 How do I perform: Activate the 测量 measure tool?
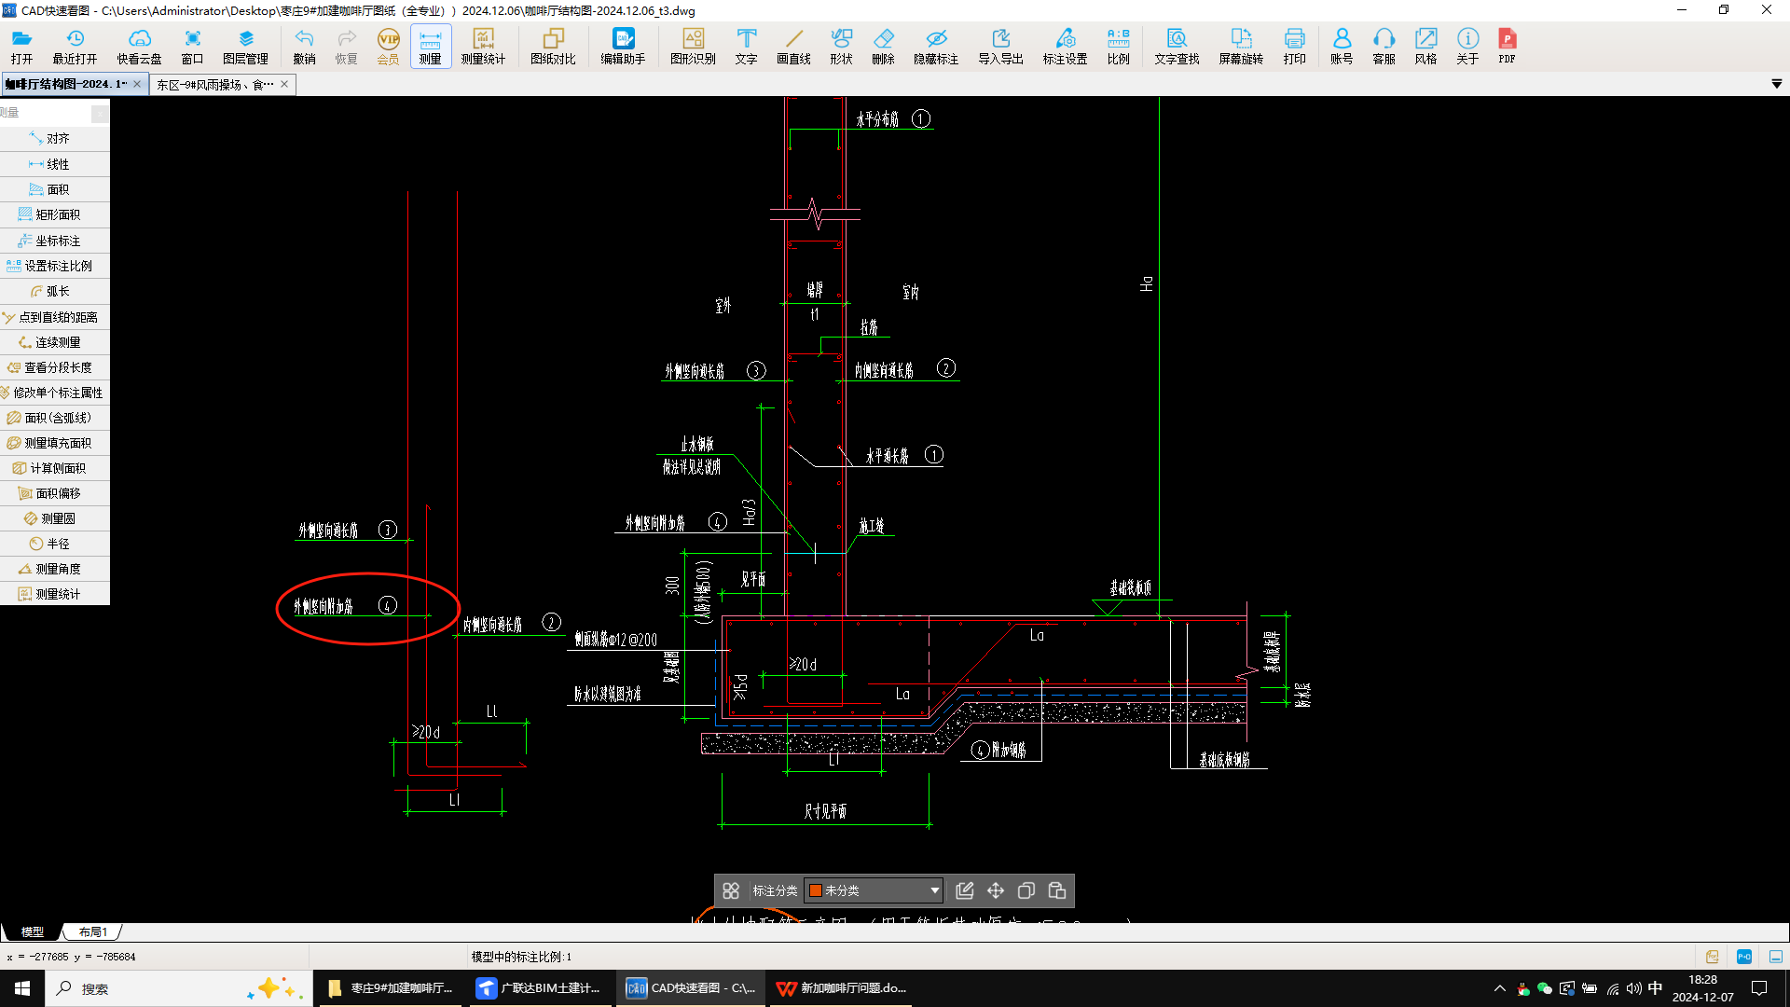coord(430,46)
